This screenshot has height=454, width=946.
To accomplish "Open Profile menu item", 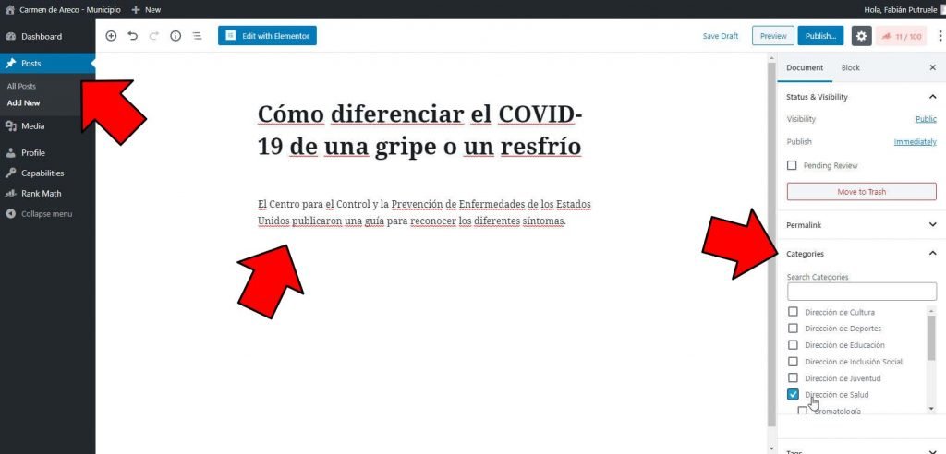I will [33, 152].
